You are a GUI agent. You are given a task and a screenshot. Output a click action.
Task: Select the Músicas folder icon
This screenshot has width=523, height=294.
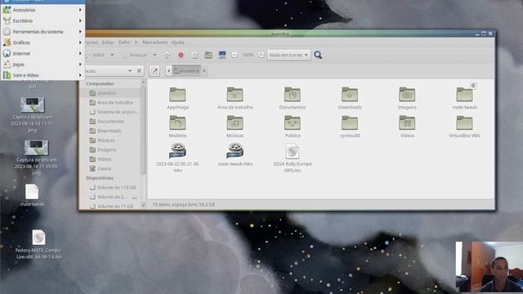(235, 123)
